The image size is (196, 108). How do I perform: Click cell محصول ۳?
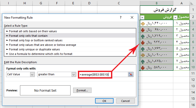181,36
